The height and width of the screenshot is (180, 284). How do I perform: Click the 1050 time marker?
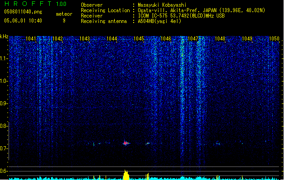coord(274,39)
